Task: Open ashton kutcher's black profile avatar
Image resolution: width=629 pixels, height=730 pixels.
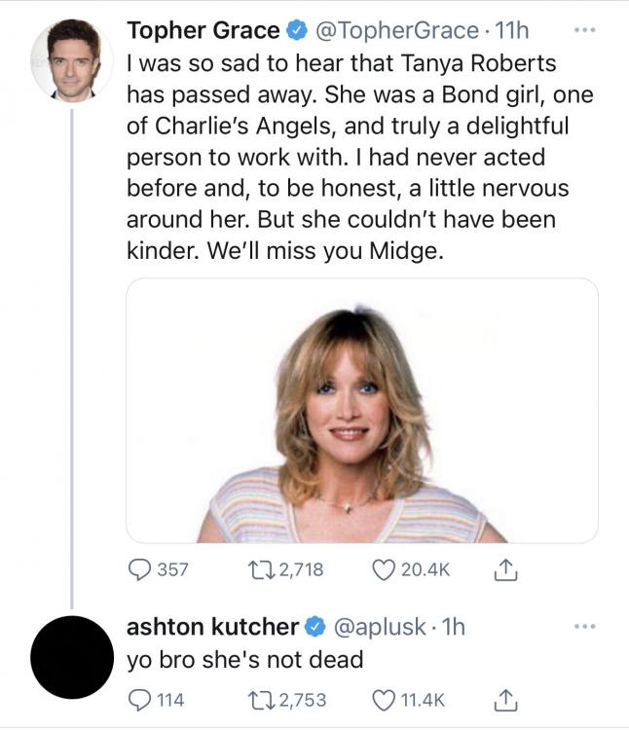Action: click(x=71, y=657)
